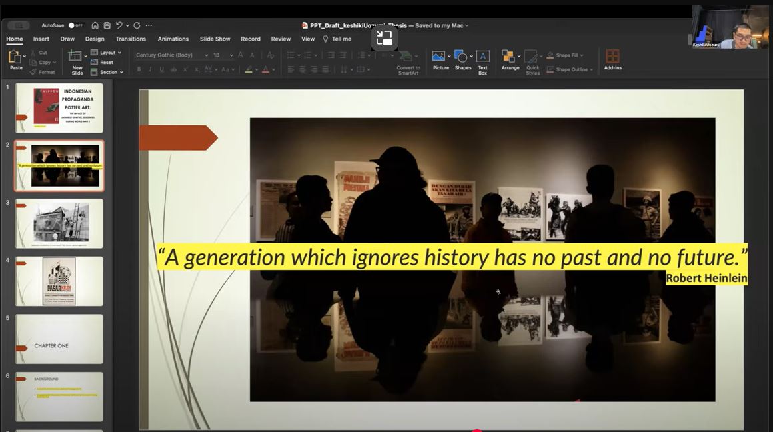Click the Undo arrow icon

click(x=119, y=25)
